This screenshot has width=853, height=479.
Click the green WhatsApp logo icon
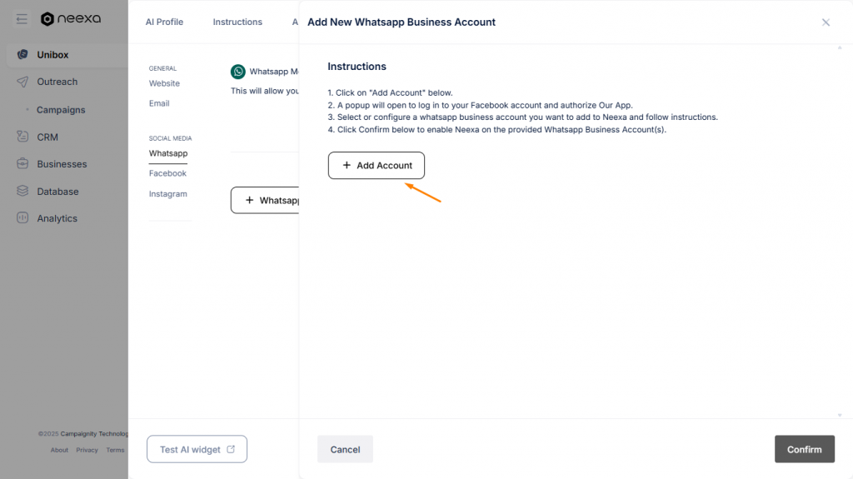pyautogui.click(x=237, y=72)
